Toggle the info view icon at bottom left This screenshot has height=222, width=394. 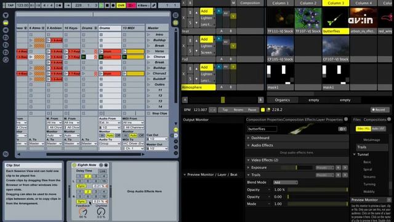point(6,154)
